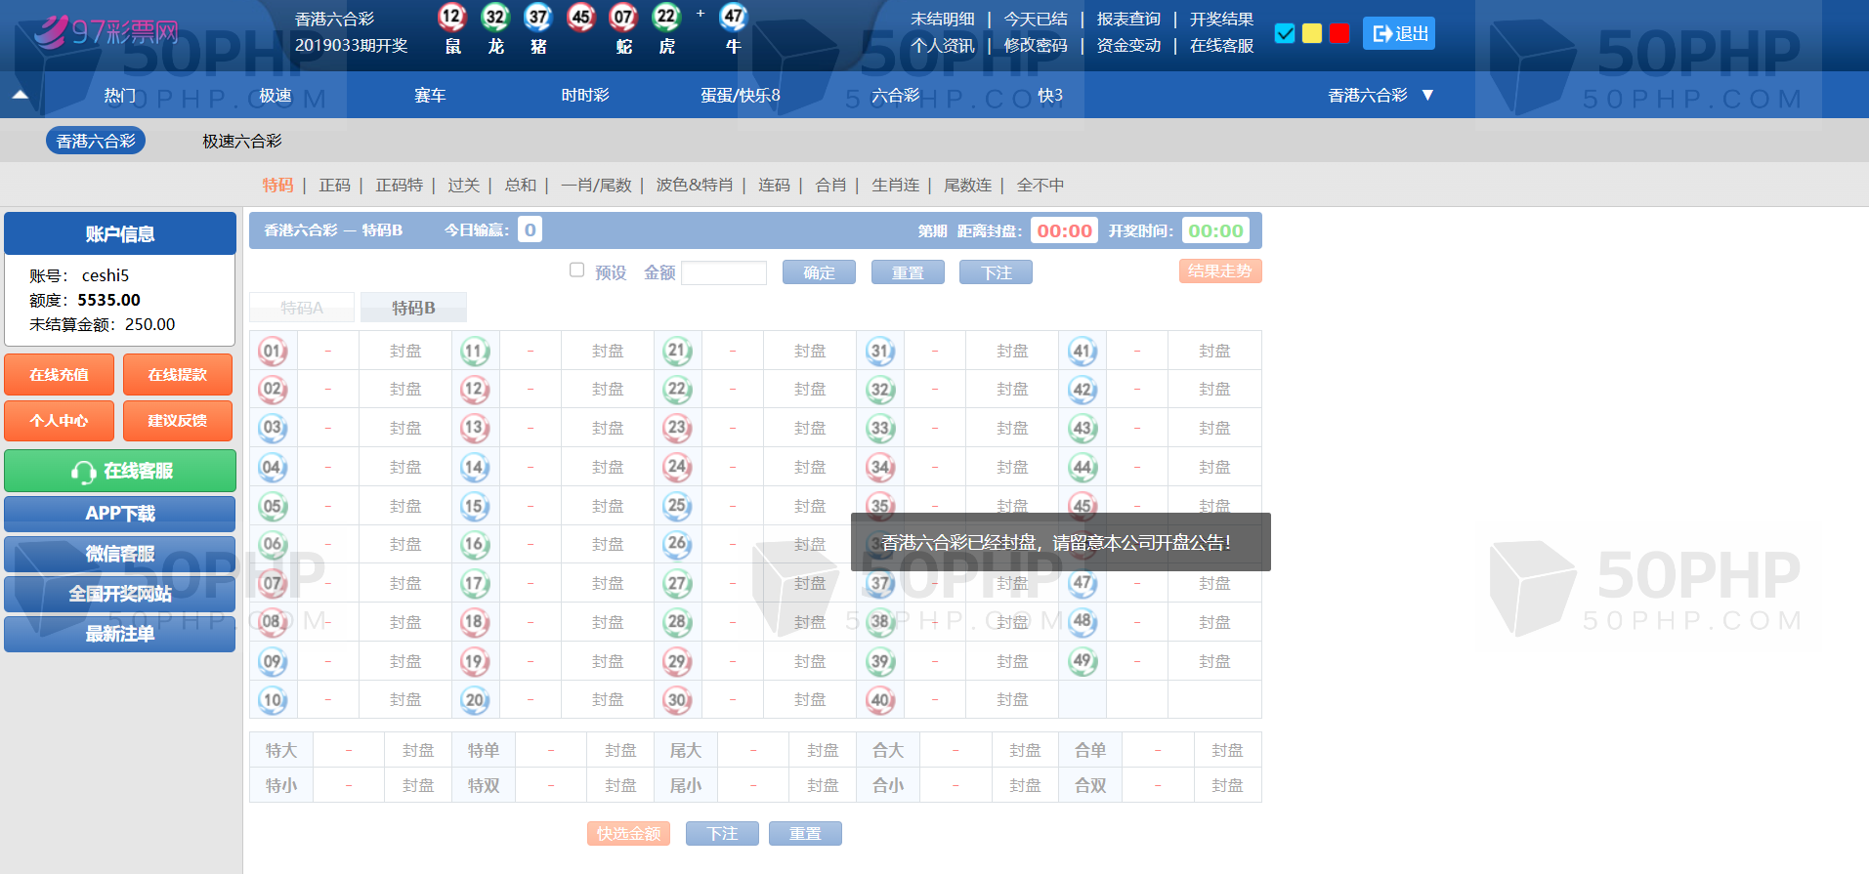Screen dimensions: 1869x874
Task: Pick the number 40 ball
Action: pos(879,699)
